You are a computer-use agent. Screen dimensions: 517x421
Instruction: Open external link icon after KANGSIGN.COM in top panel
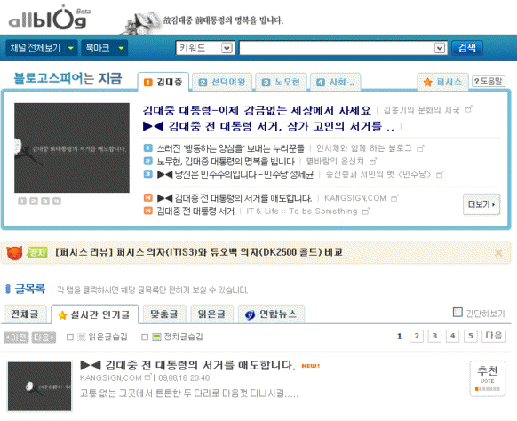pos(394,198)
